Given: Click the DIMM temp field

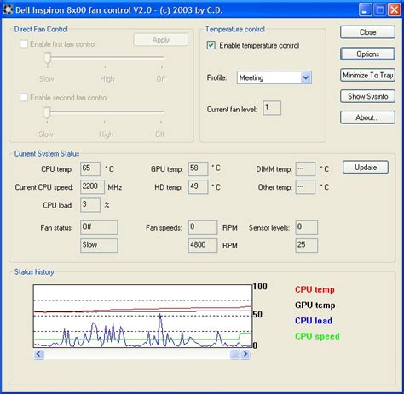Looking at the screenshot, I should click(x=305, y=168).
